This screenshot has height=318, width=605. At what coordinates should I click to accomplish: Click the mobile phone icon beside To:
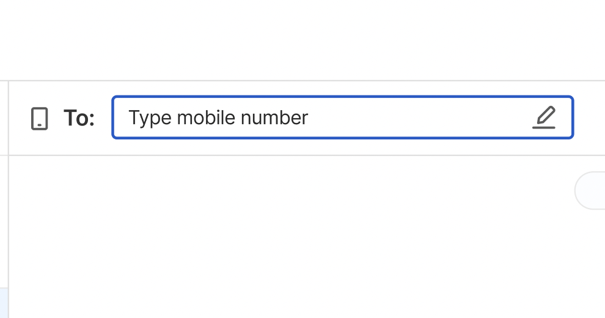point(39,119)
